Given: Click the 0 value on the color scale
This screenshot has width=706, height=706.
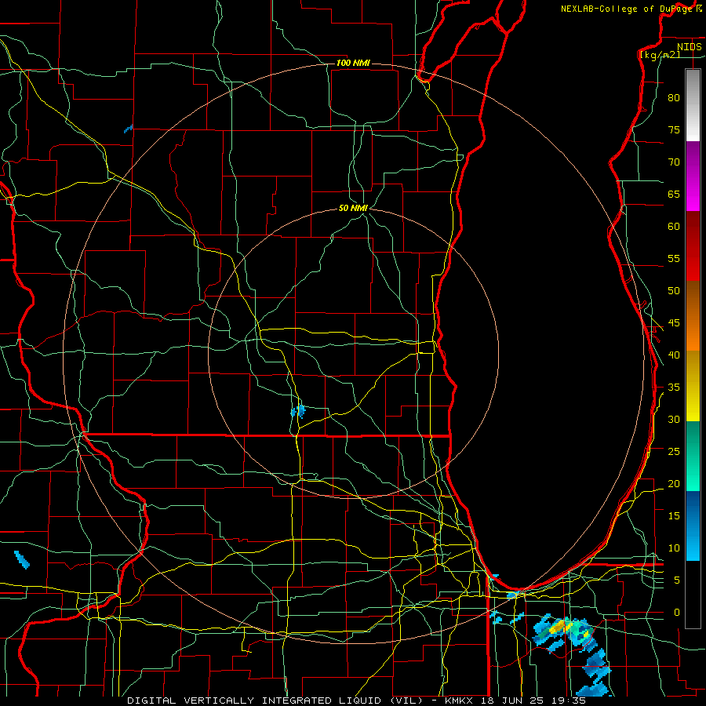Looking at the screenshot, I should point(677,613).
